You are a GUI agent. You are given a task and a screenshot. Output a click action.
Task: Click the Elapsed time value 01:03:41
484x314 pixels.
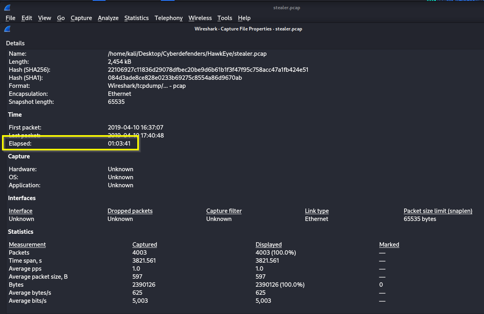(x=119, y=144)
